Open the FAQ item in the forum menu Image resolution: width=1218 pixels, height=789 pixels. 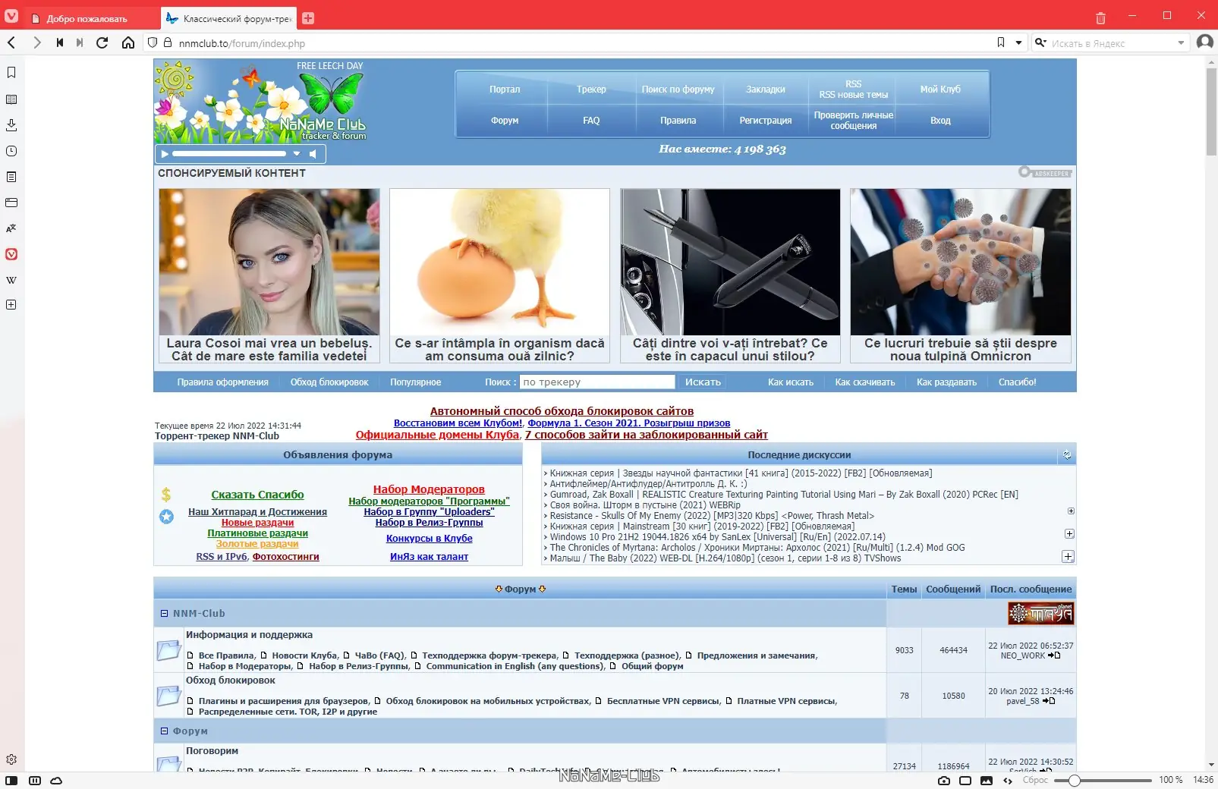(x=590, y=120)
